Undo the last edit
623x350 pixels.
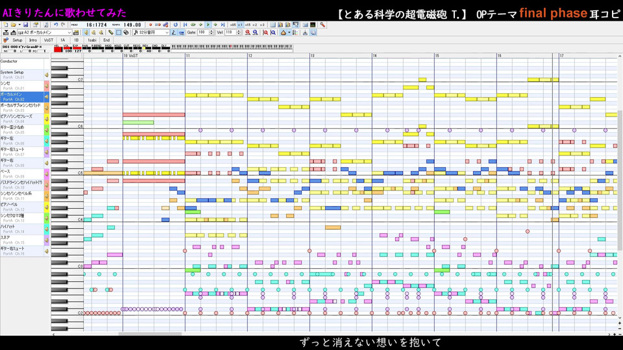click(56, 25)
